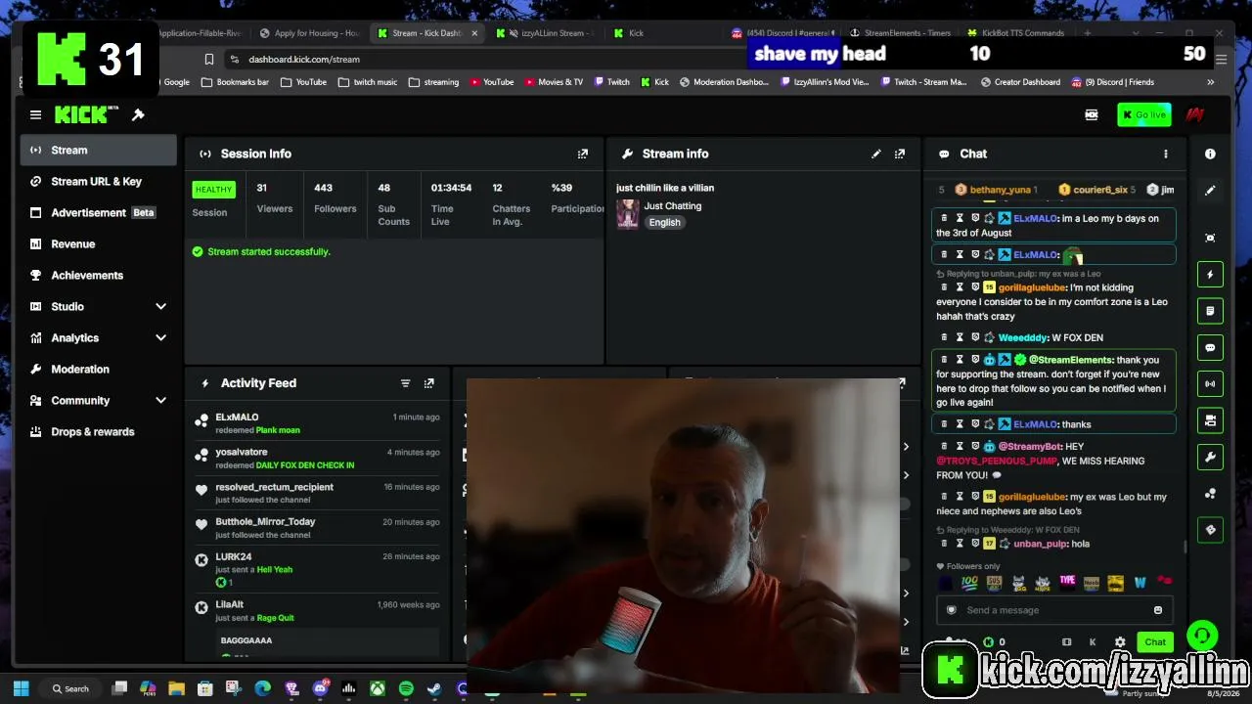
Task: Click the broadcast signal icon in the right sidebar
Action: tap(1210, 384)
